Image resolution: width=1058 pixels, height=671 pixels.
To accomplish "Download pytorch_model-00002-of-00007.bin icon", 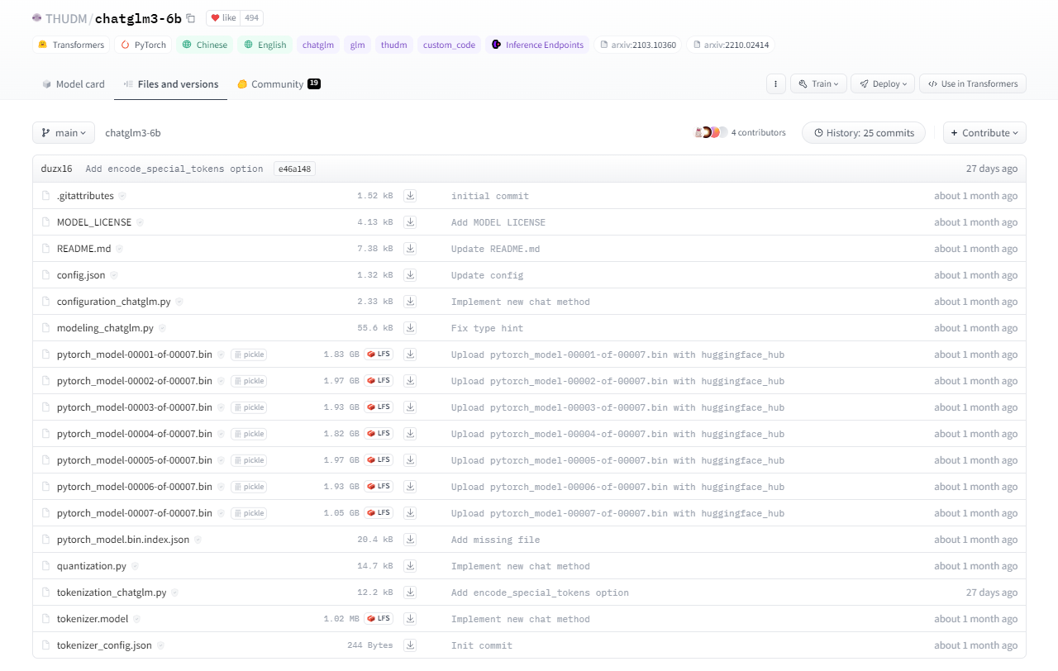I will coord(410,381).
